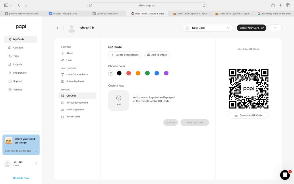The width and height of the screenshot is (294, 184).
Task: Click the Upgrade now link
Action: point(21,178)
